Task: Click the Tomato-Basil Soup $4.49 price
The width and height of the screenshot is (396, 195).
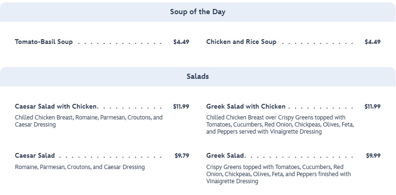Action: 181,42
